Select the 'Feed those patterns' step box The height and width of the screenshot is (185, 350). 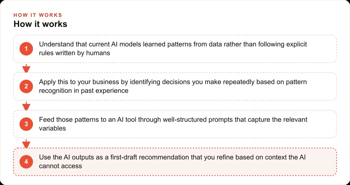point(175,124)
